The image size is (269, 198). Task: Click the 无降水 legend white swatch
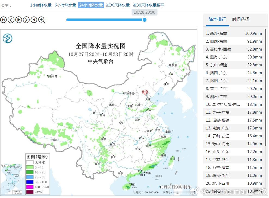(x=30, y=162)
